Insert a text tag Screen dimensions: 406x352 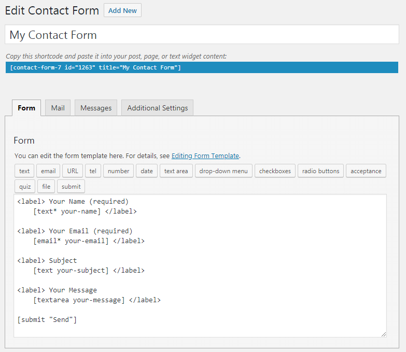pyautogui.click(x=24, y=171)
